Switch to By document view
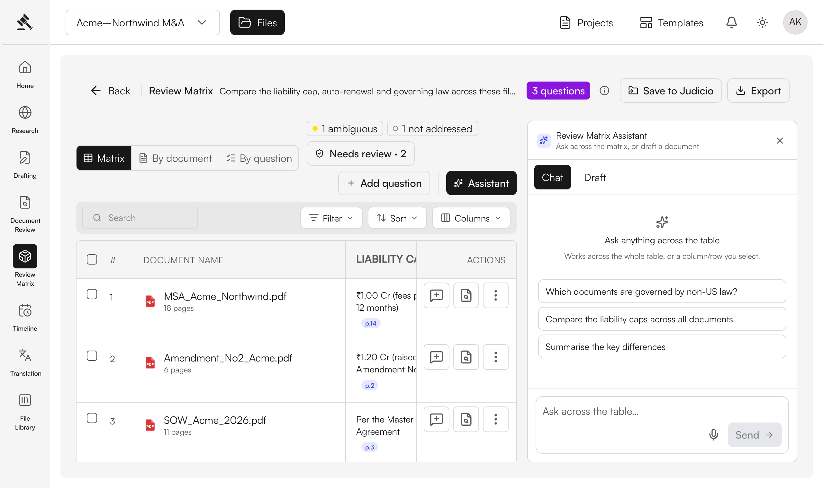The height and width of the screenshot is (488, 823). click(x=175, y=158)
